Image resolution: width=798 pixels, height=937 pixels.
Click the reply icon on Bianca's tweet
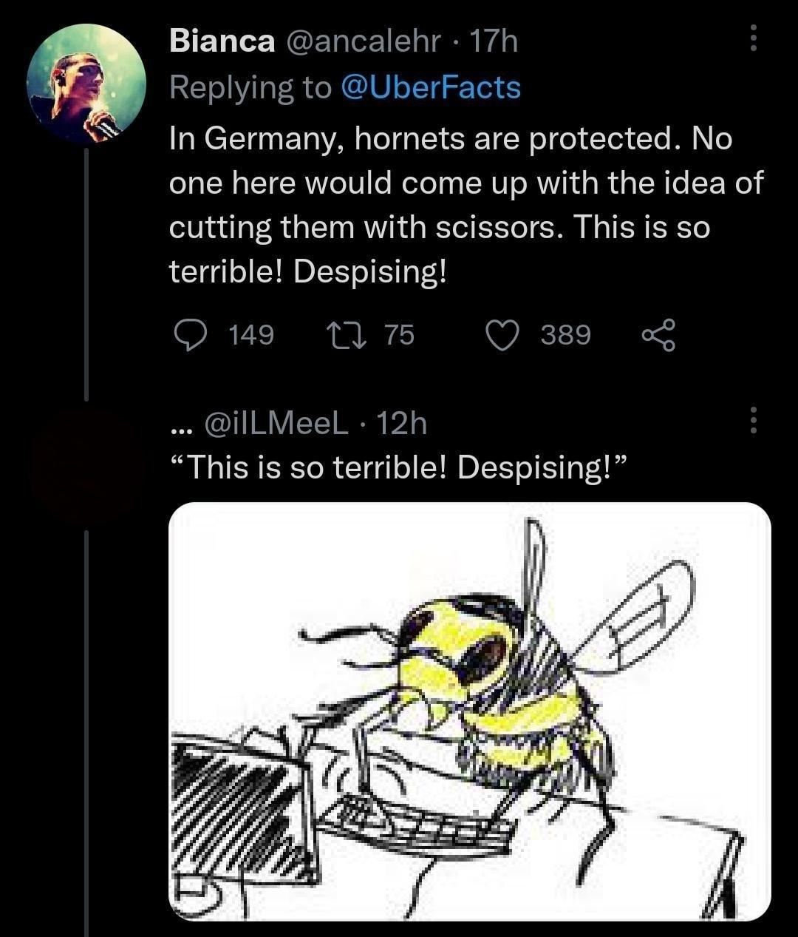coord(192,336)
